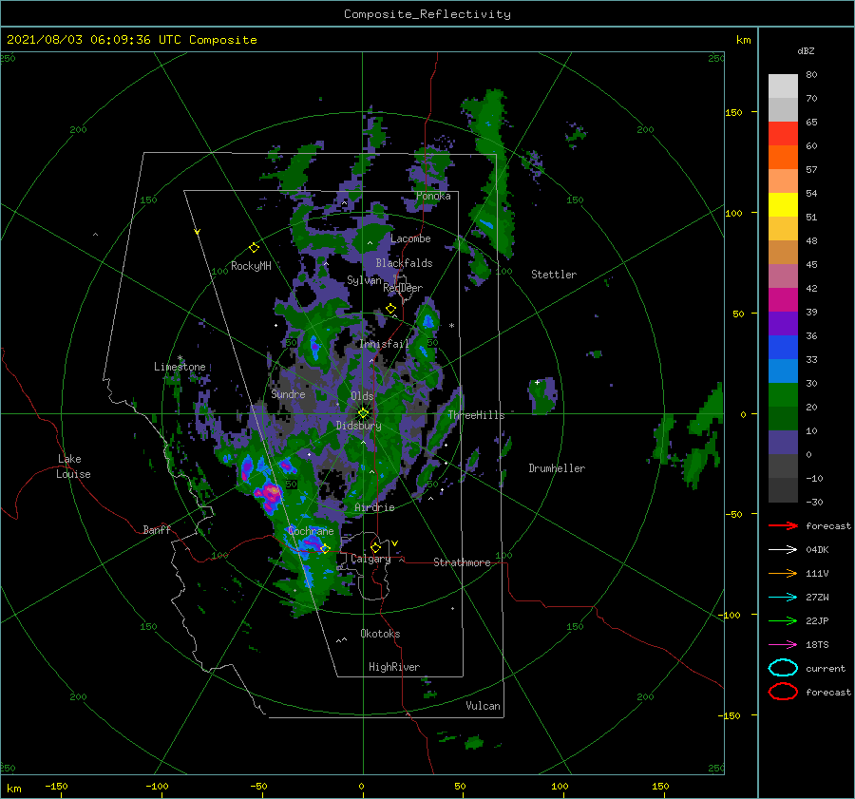Click the Calgary city label
This screenshot has height=799, width=855.
pos(370,559)
